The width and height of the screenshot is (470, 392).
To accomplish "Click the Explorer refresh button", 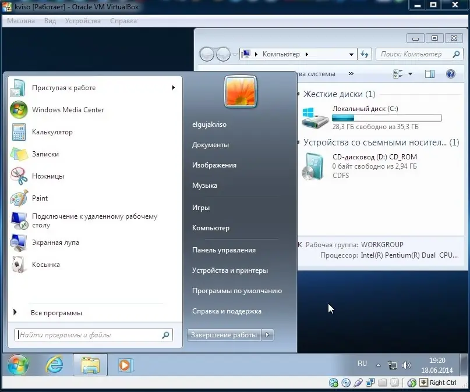I will tap(365, 54).
